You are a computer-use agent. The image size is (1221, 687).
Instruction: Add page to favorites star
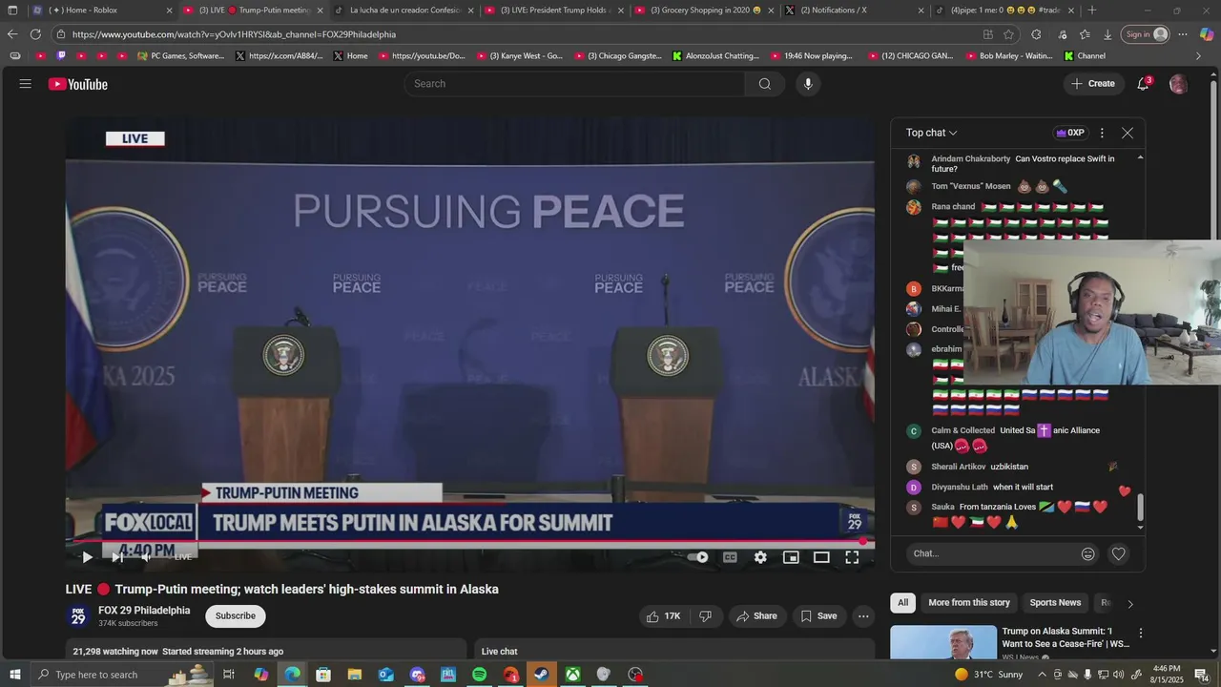click(1008, 34)
